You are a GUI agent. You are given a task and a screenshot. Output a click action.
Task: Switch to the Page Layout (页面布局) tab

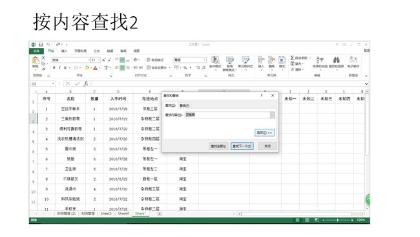(80, 51)
